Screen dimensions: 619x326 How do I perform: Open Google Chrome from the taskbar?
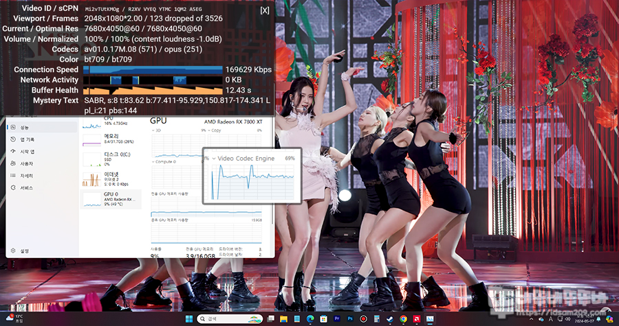403,318
